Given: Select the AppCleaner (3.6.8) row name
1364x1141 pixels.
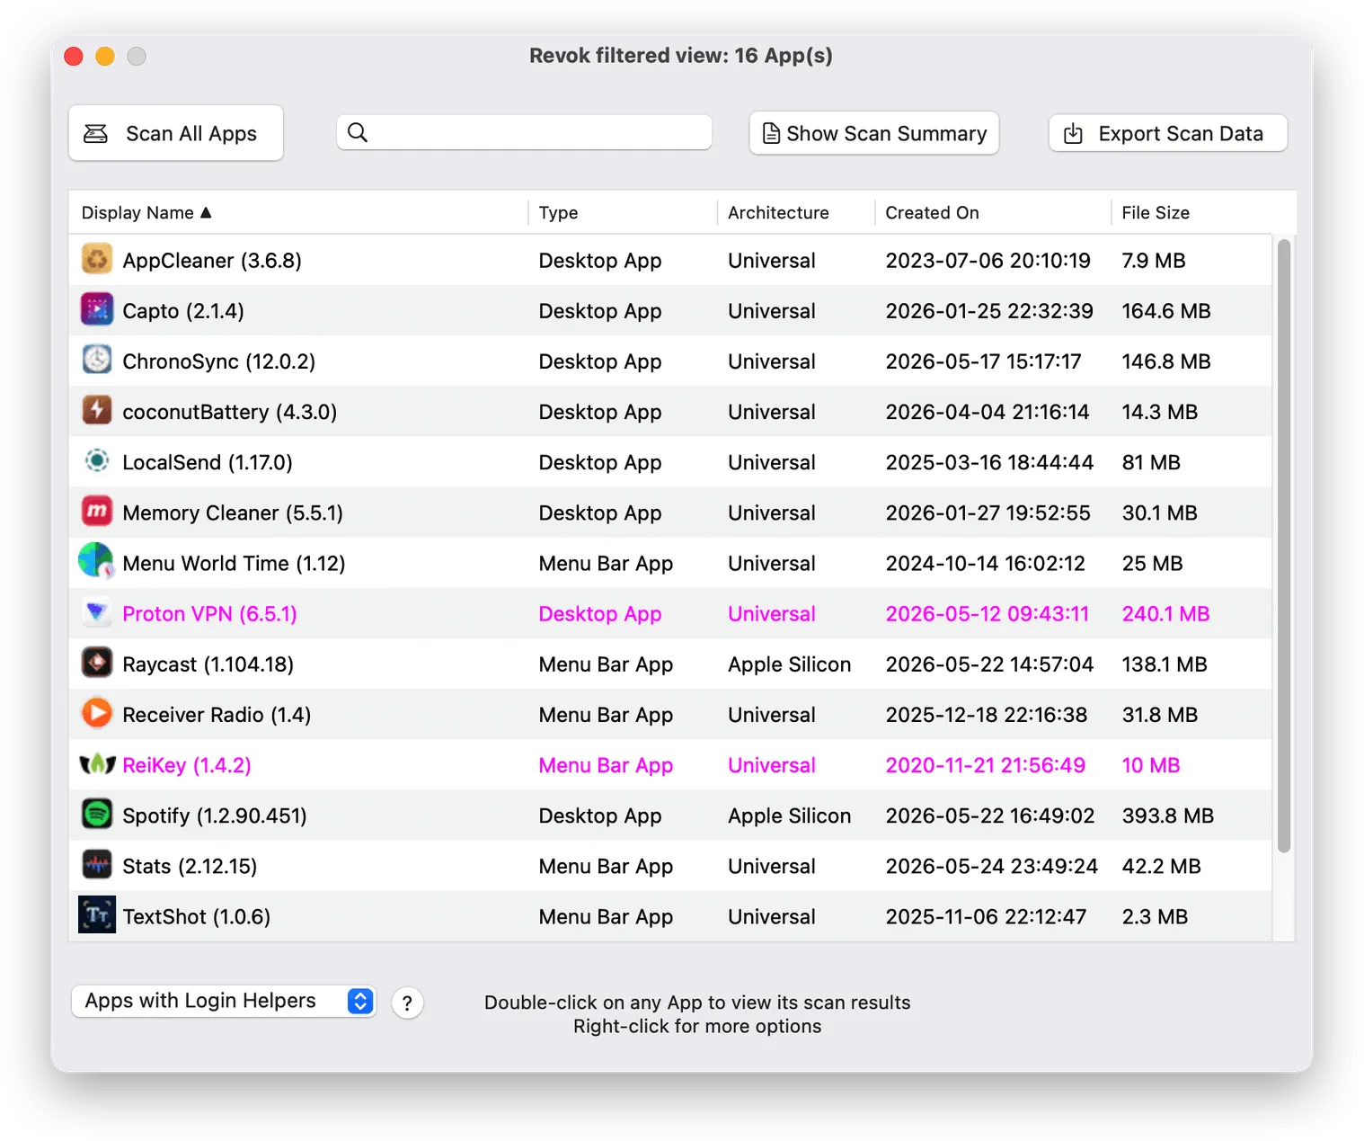Looking at the screenshot, I should coord(212,260).
